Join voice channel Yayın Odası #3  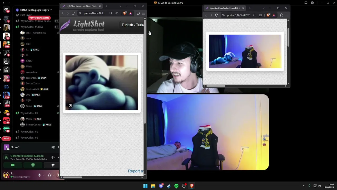pyautogui.click(x=29, y=138)
